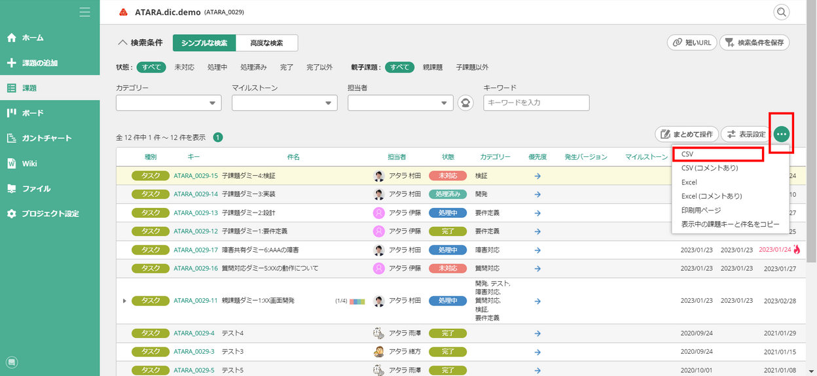The height and width of the screenshot is (376, 817).
Task: Click the キーワード input field
Action: [537, 103]
